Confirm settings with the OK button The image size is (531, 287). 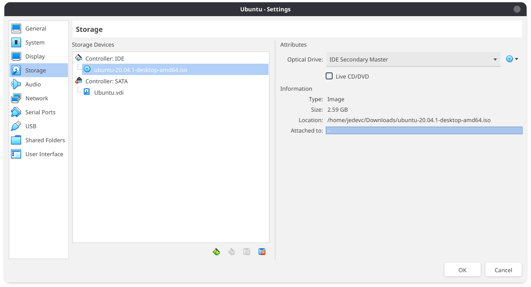(x=463, y=270)
